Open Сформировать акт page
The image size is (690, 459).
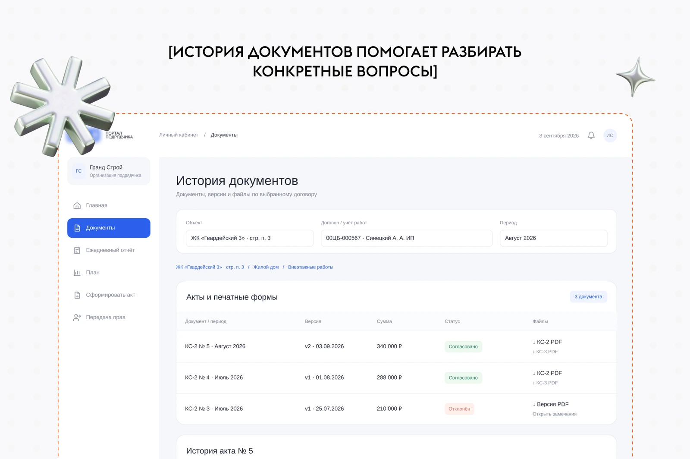109,295
